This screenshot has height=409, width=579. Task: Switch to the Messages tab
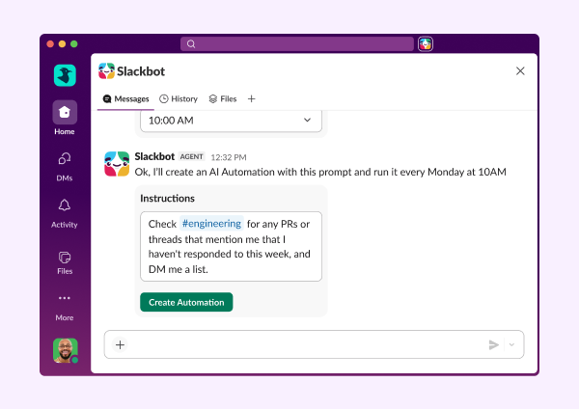click(x=126, y=98)
